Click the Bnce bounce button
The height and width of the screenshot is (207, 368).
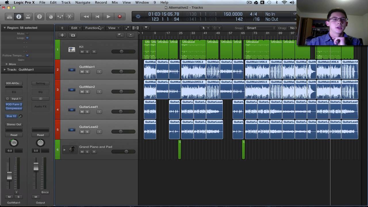coord(45,192)
